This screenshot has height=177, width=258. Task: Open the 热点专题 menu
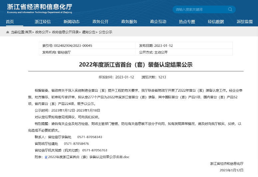187,22
